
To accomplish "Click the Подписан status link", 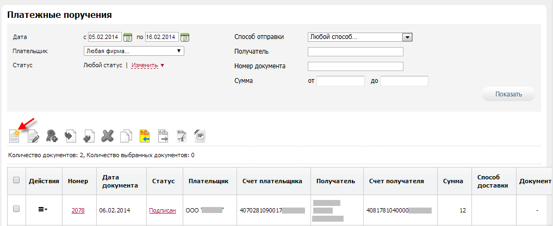I will point(163,210).
